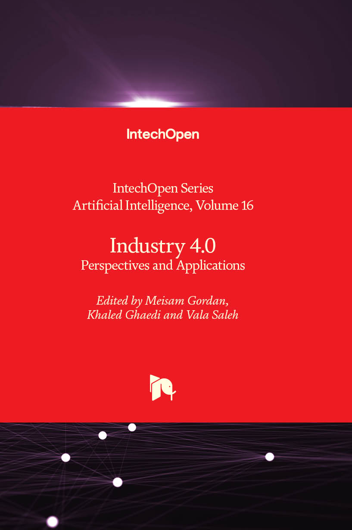The width and height of the screenshot is (352, 530).
Task: Click the word Applications in subtitle
Action: click(210, 265)
